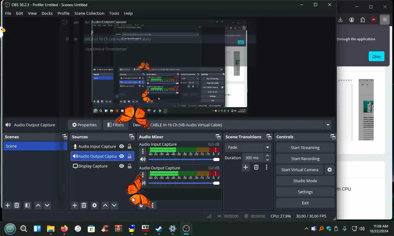Viewport: 394px width, 236px height.
Task: Open the File menu
Action: [x=8, y=13]
